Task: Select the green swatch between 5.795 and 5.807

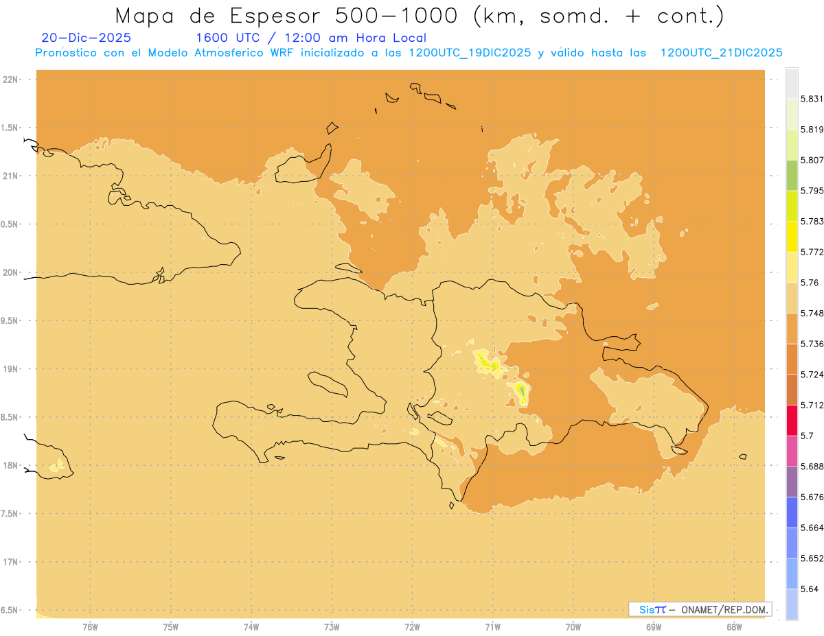Action: [792, 175]
